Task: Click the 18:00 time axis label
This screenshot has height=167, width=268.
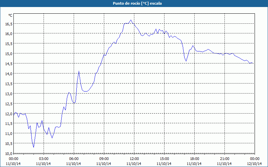Action: click(195, 159)
